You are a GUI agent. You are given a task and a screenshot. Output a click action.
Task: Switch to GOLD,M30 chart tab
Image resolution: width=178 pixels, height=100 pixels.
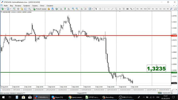point(6,90)
